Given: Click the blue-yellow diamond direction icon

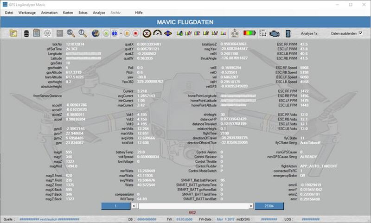Looking at the screenshot, I should click(x=168, y=33).
